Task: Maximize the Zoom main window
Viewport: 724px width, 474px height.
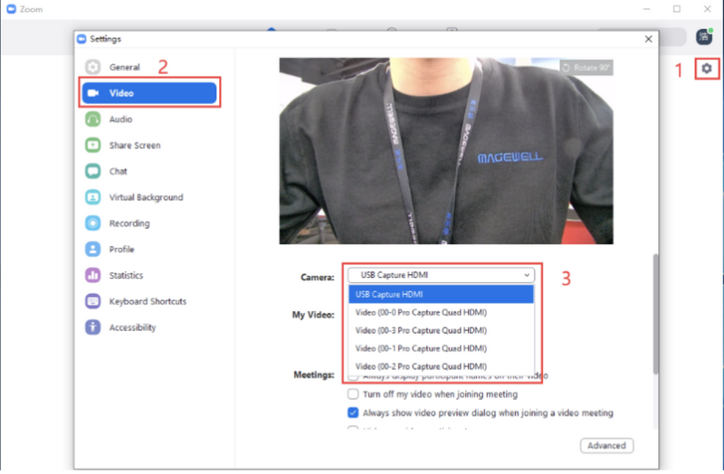Action: click(676, 9)
